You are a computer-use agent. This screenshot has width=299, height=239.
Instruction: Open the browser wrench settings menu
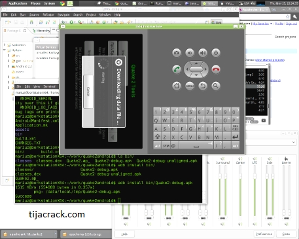coord(295,16)
